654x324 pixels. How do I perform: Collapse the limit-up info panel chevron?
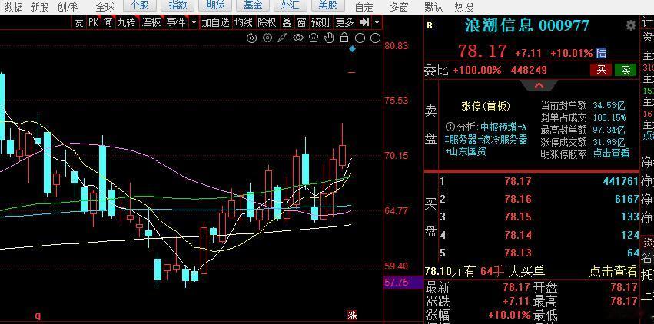539,85
